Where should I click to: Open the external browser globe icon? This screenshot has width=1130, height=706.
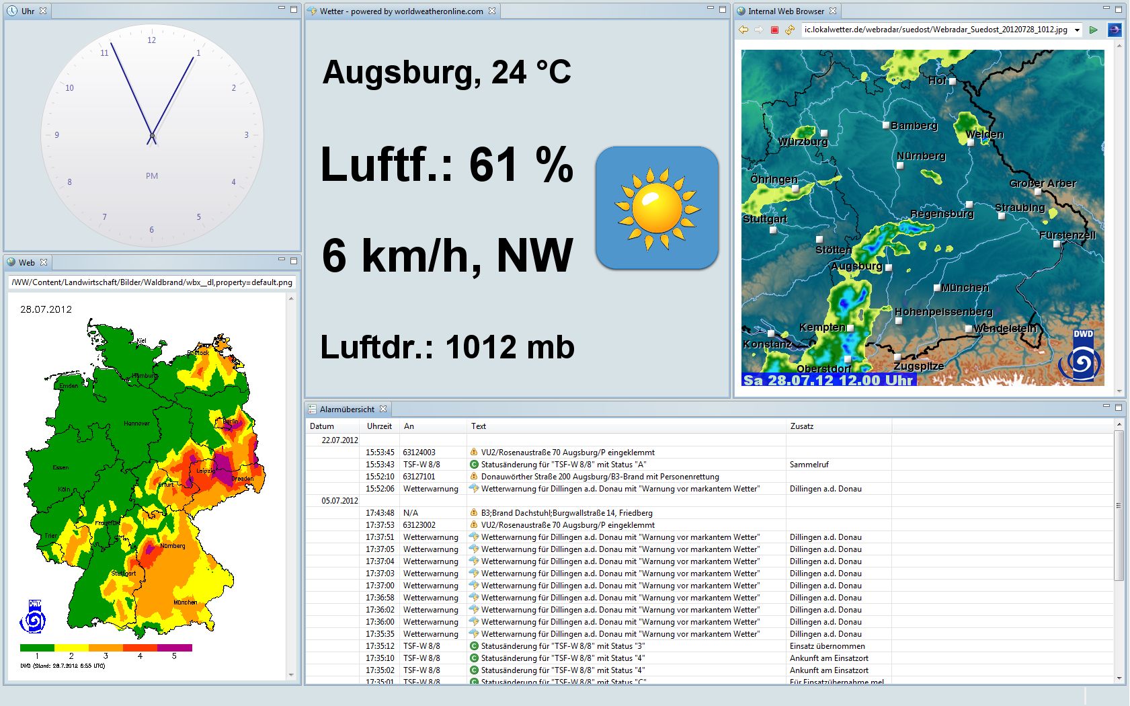1114,30
